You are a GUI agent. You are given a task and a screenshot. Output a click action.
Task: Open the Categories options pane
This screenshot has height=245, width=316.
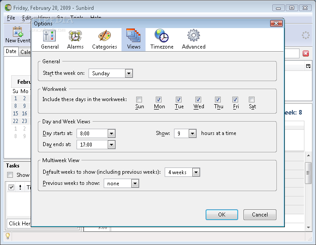click(105, 40)
